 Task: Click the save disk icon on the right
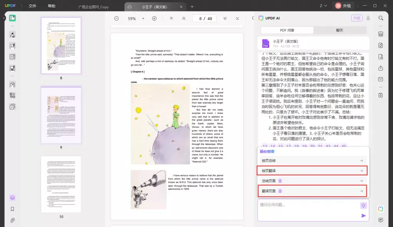pos(380,95)
